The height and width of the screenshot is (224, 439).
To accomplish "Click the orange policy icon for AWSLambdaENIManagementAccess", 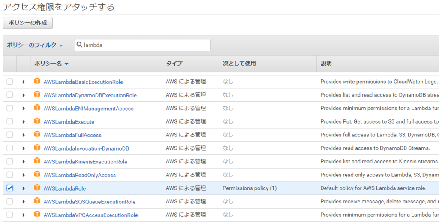I will [37, 108].
